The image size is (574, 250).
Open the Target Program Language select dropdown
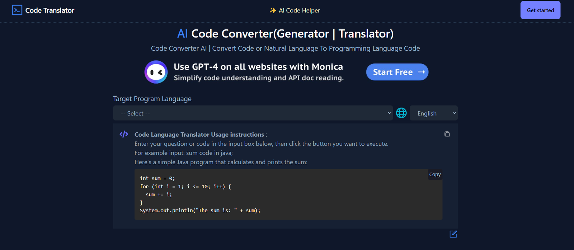pyautogui.click(x=253, y=113)
